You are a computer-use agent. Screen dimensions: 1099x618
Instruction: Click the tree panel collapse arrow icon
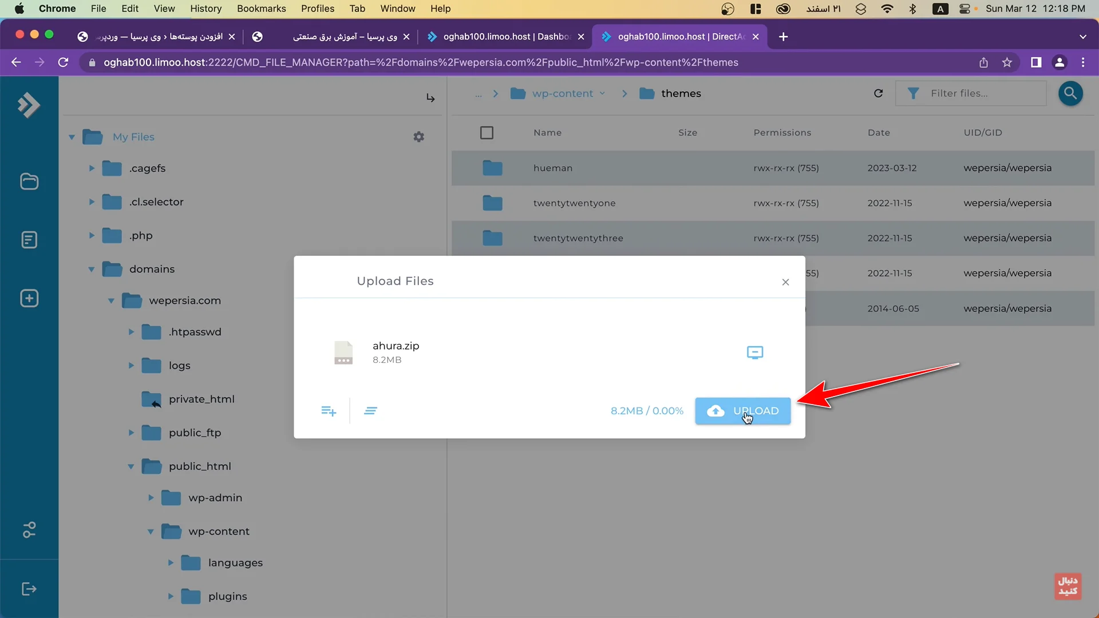coord(430,98)
